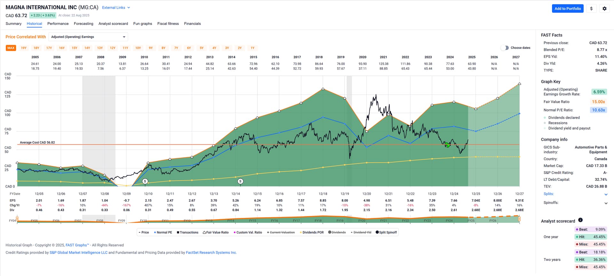Show the Dividends series in legend
Viewport: 614px width, 276px height.
pyautogui.click(x=337, y=233)
